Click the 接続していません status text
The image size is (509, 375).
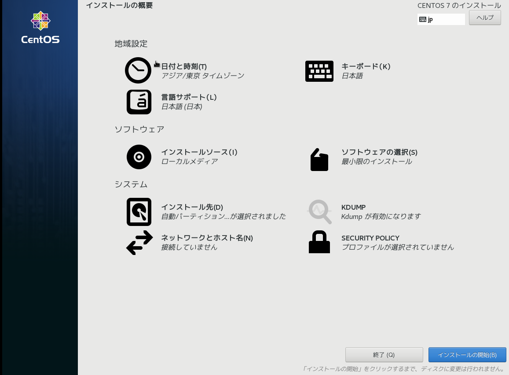(x=189, y=247)
